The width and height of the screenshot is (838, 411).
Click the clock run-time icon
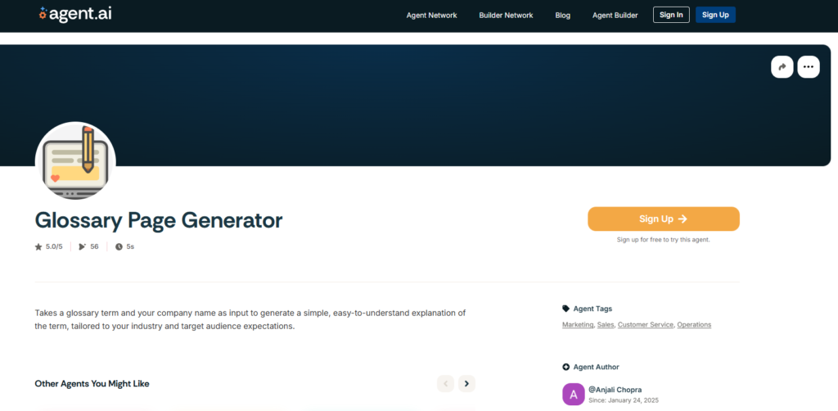[119, 246]
